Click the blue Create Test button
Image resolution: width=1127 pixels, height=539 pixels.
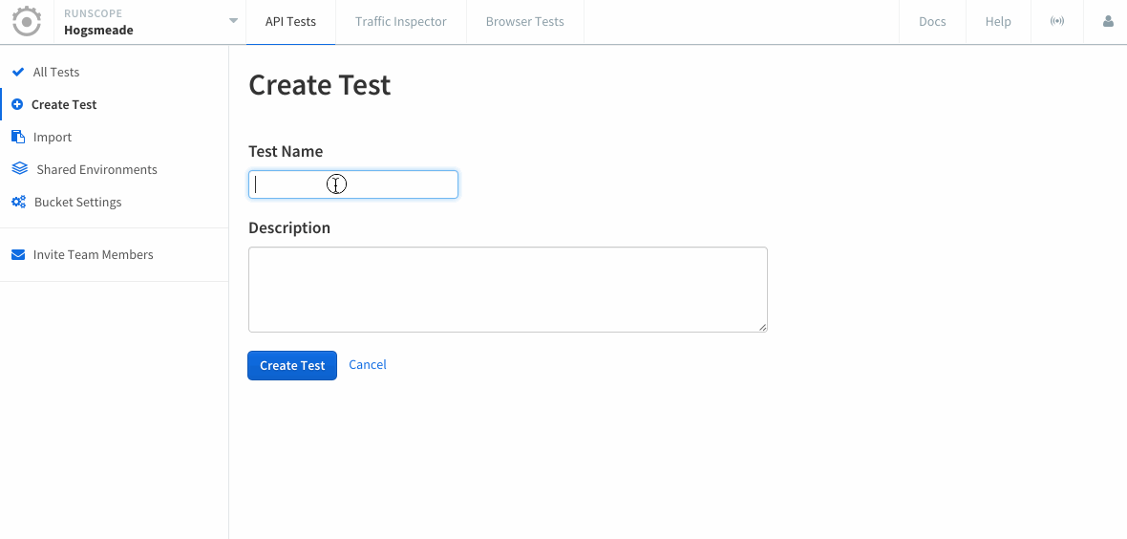292,366
